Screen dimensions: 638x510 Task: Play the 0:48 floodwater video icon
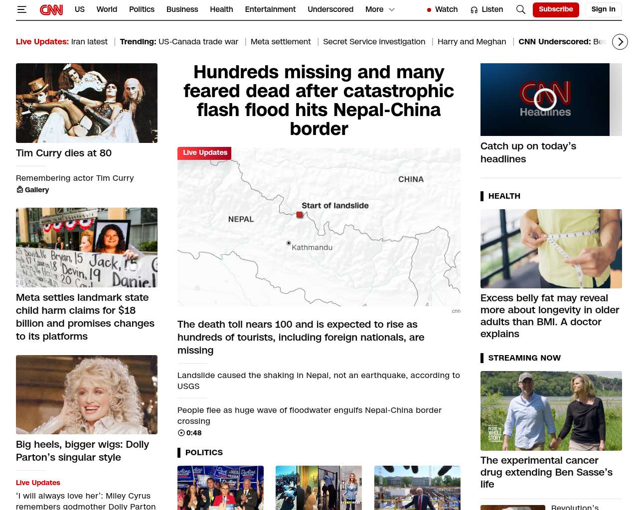[181, 433]
